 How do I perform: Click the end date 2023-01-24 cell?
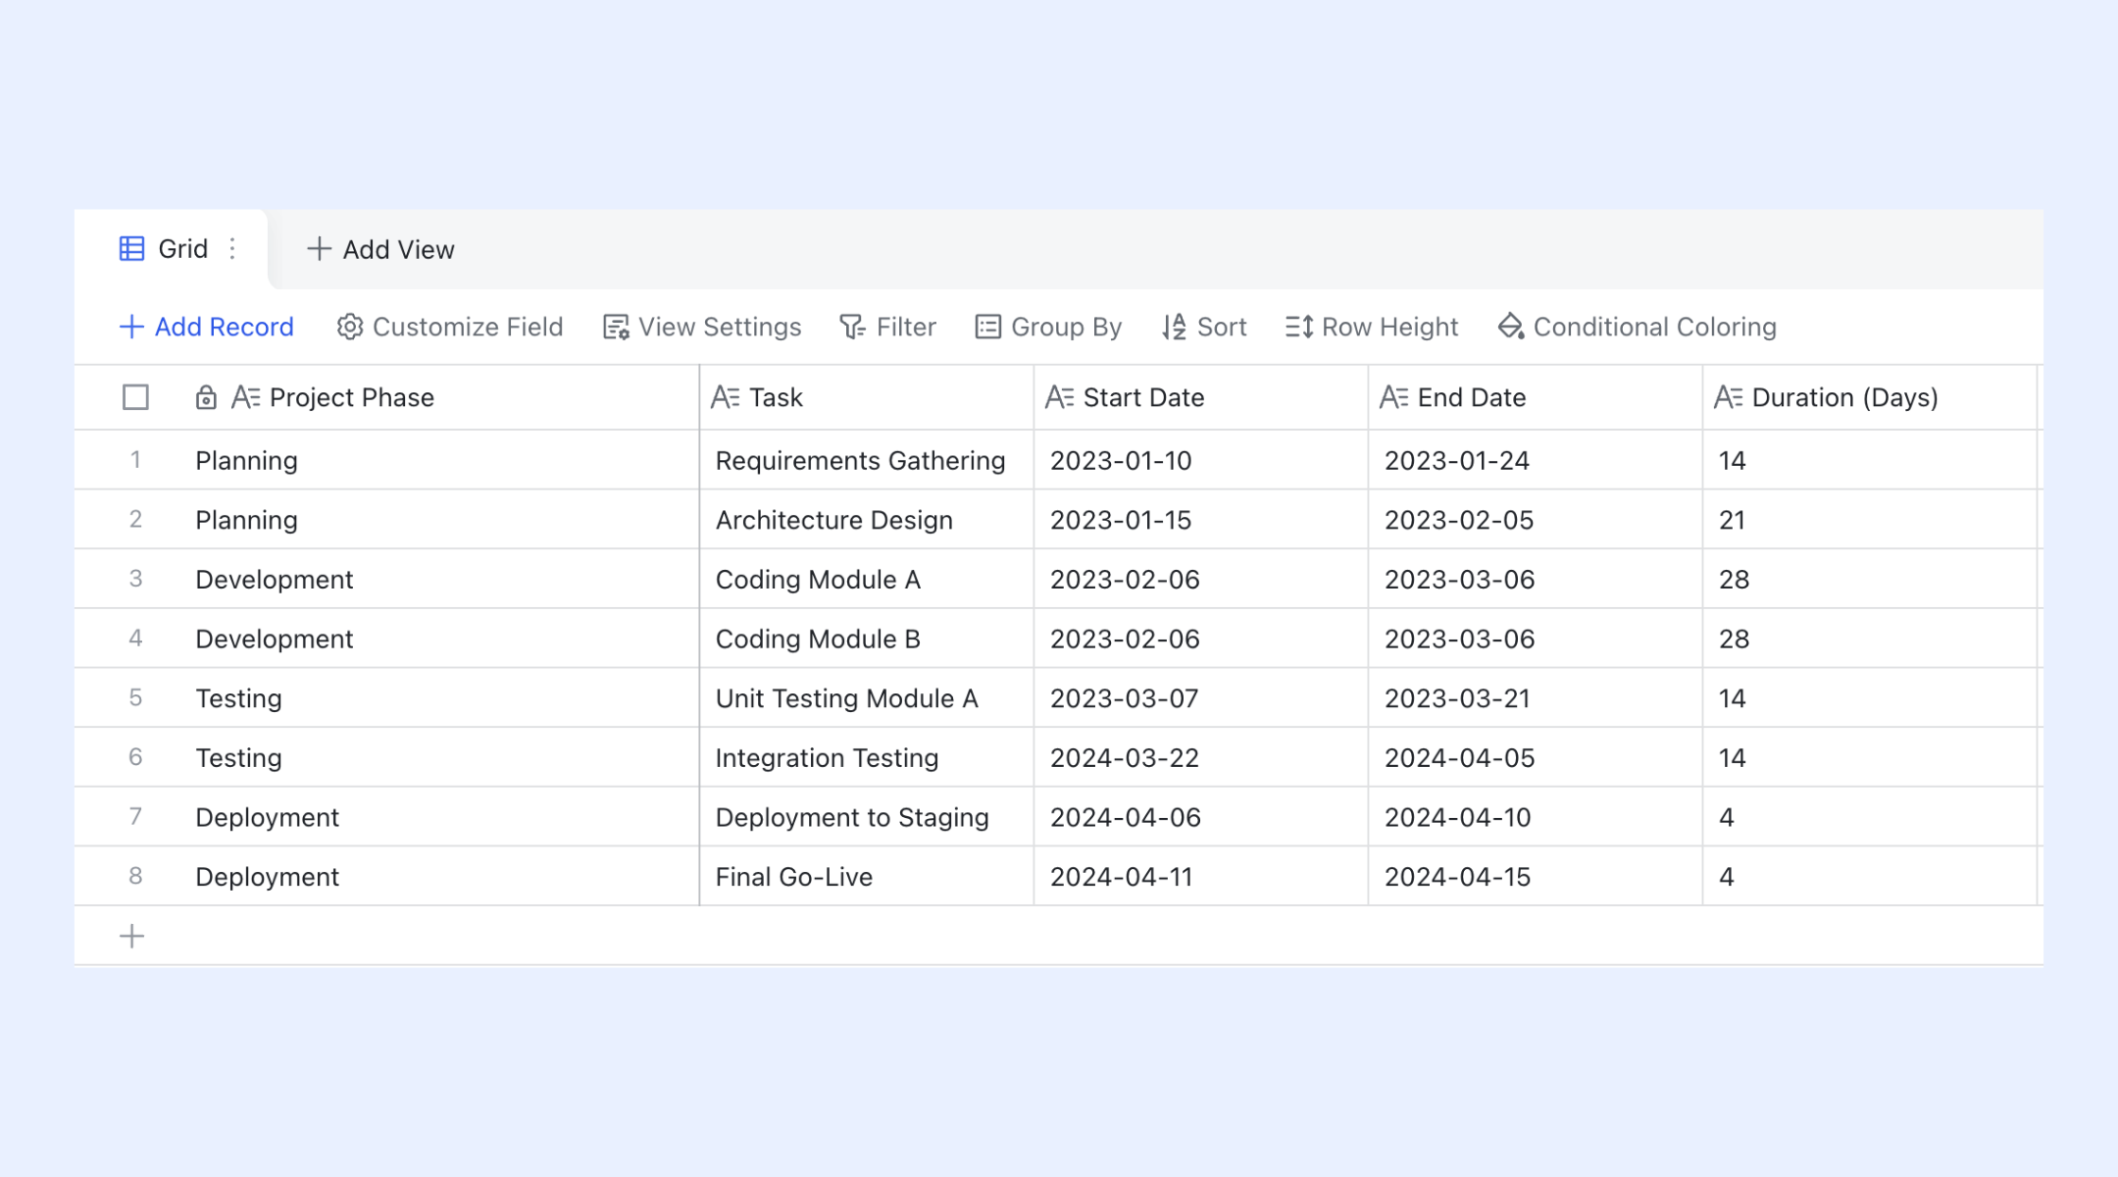(x=1536, y=460)
